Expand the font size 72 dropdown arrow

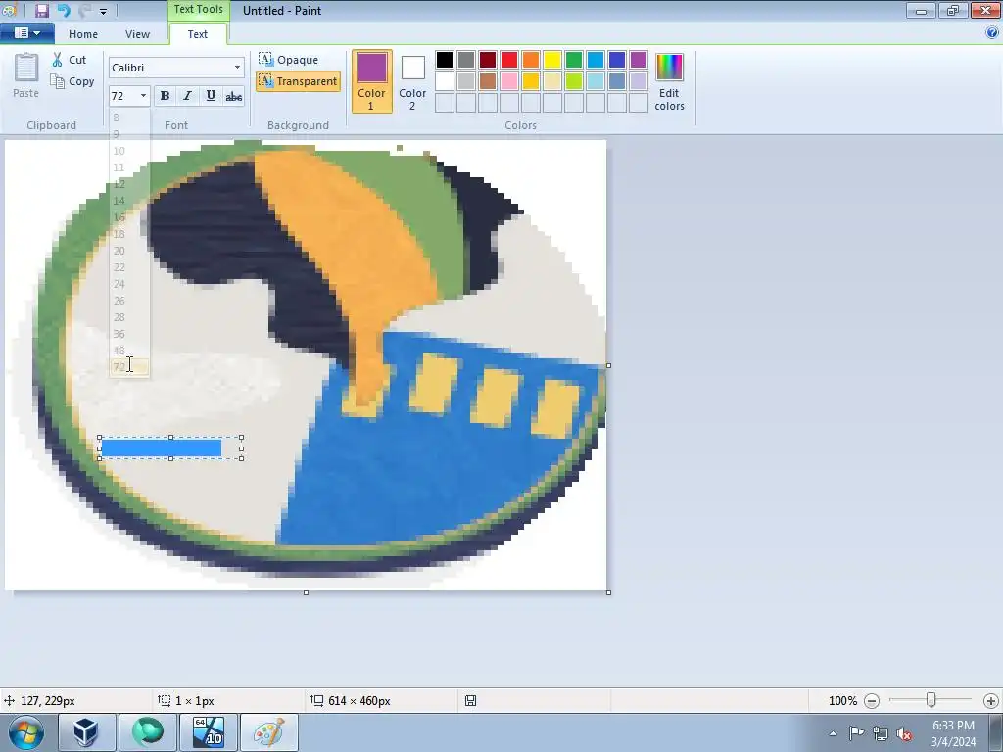(143, 96)
